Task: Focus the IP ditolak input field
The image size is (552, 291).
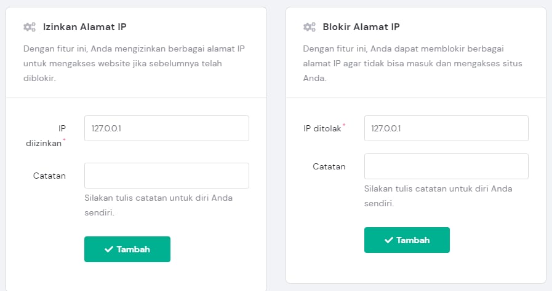Action: (x=446, y=128)
